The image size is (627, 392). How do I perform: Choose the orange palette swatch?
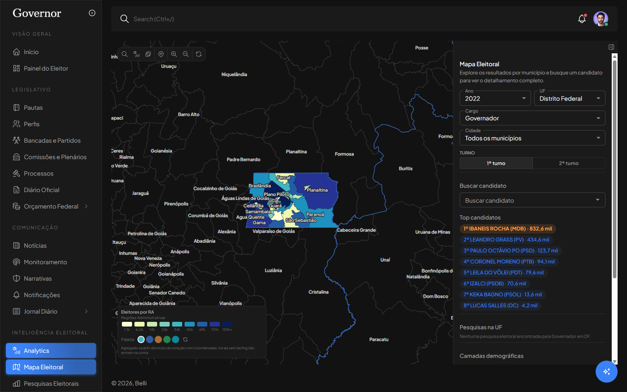[158, 339]
